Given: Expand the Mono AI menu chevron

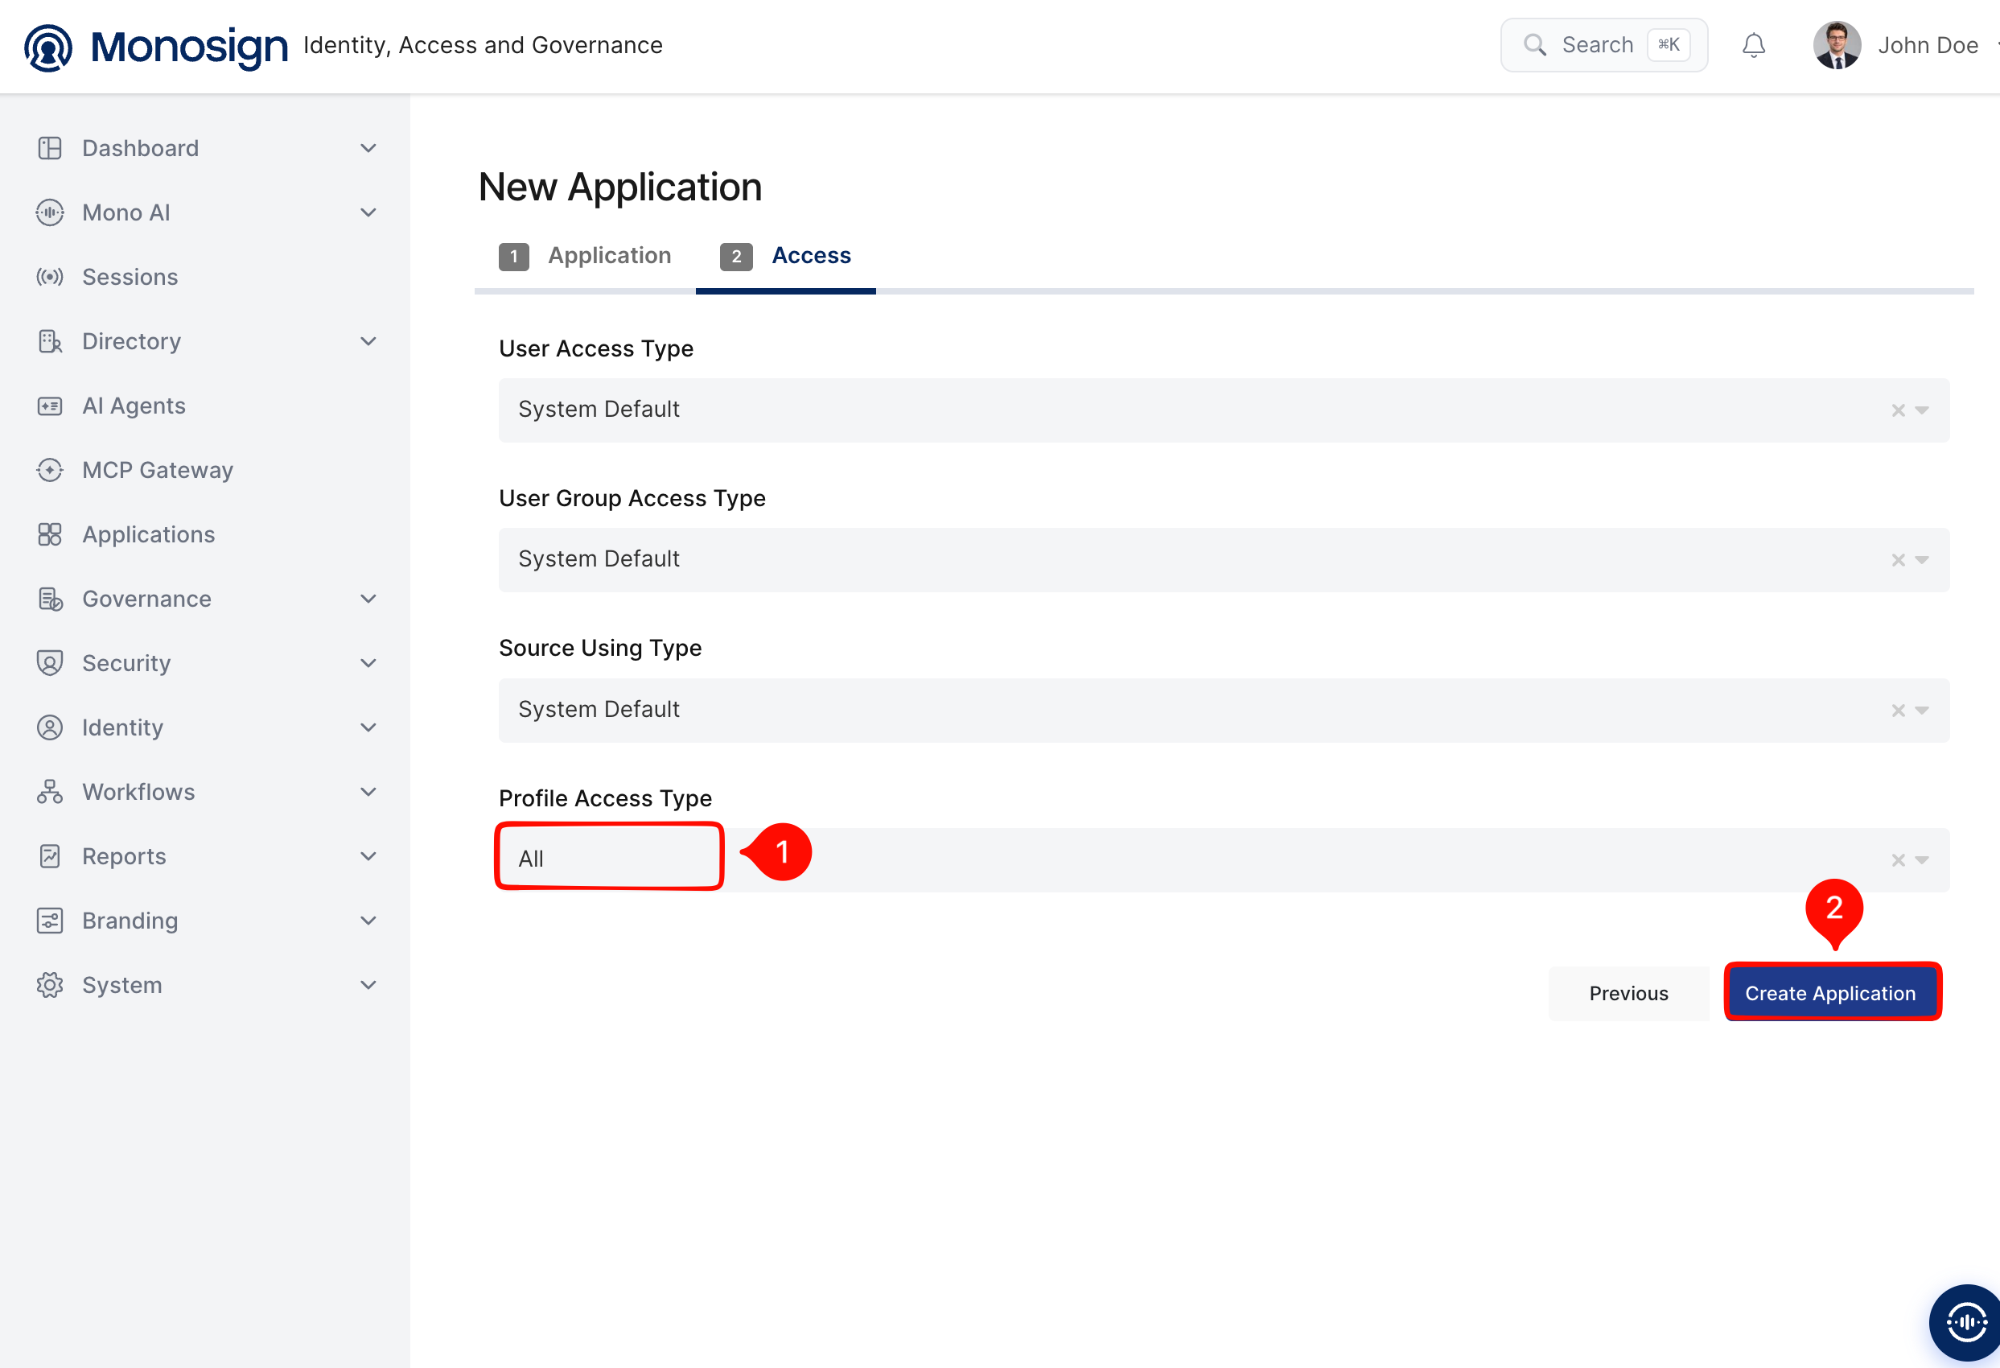Looking at the screenshot, I should 368,212.
